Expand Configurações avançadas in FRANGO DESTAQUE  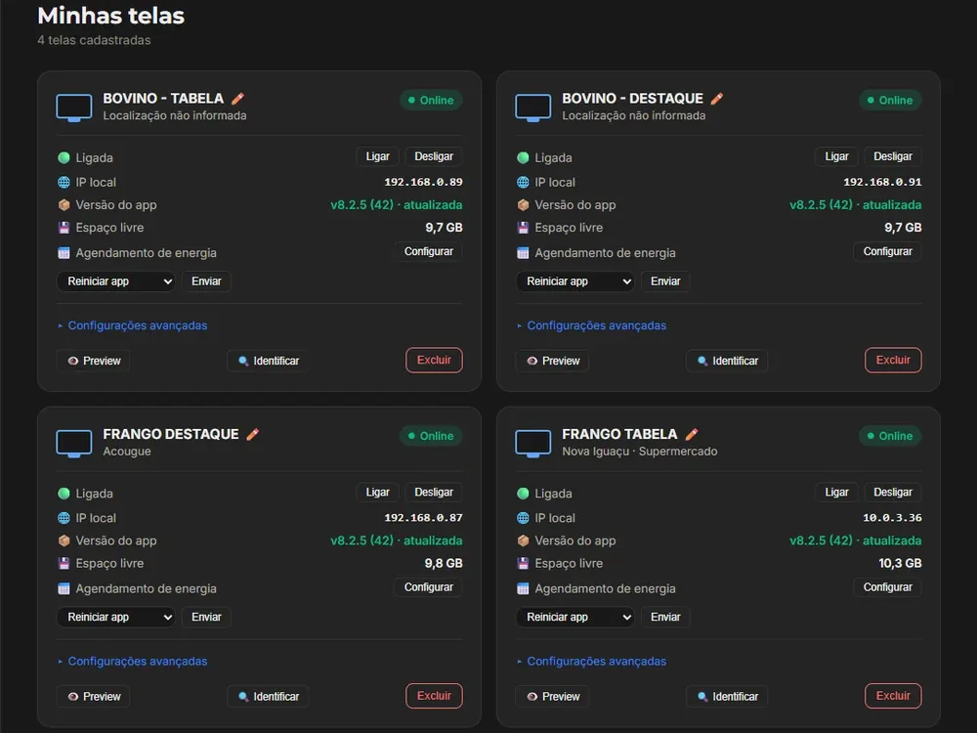[x=132, y=662]
